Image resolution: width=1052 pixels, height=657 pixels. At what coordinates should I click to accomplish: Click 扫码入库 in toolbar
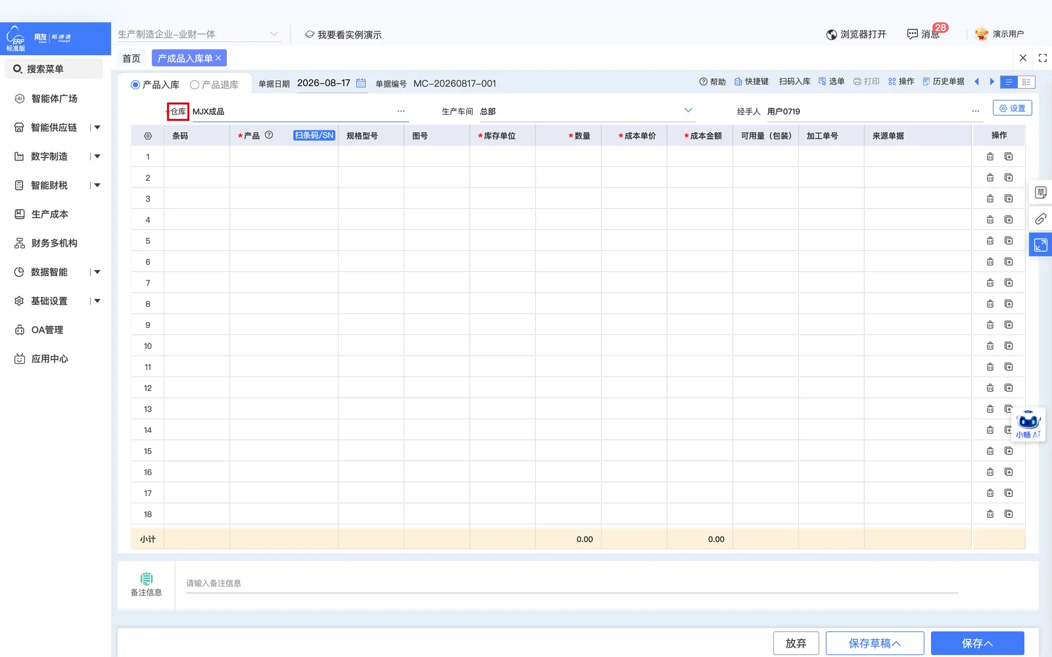click(x=794, y=81)
